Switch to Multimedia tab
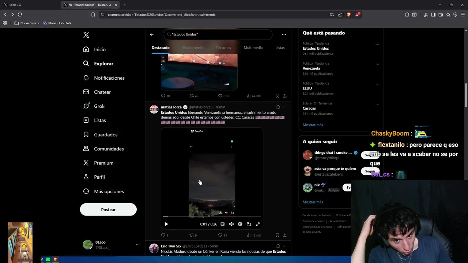 [x=253, y=48]
